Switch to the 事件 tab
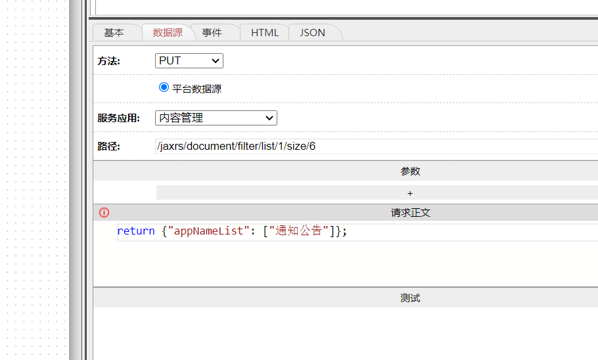 tap(212, 33)
